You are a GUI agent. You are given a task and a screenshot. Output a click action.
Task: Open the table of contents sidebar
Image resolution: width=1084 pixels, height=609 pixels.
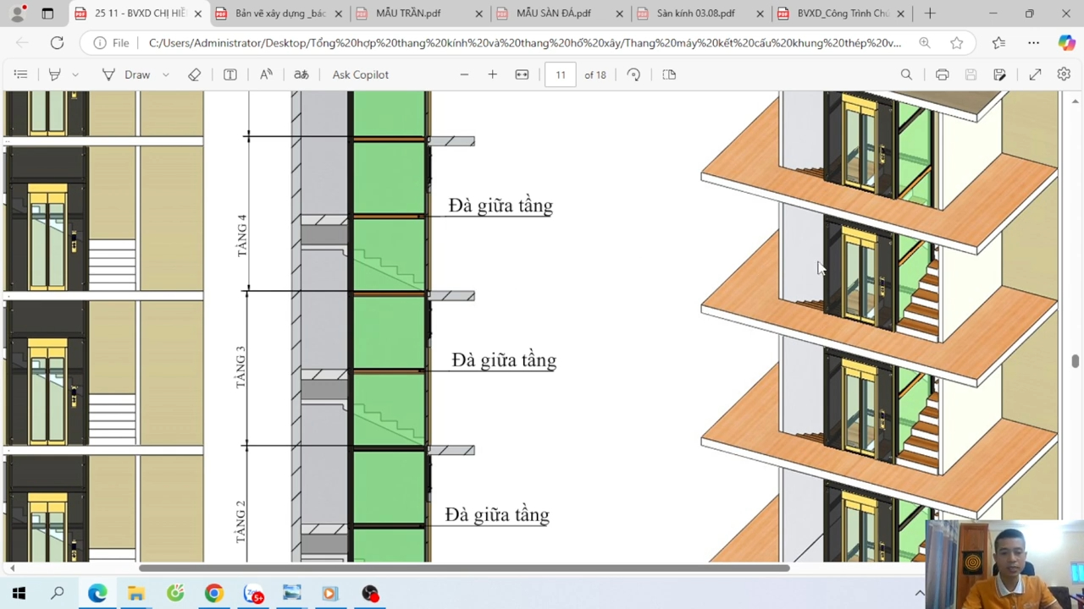(20, 74)
